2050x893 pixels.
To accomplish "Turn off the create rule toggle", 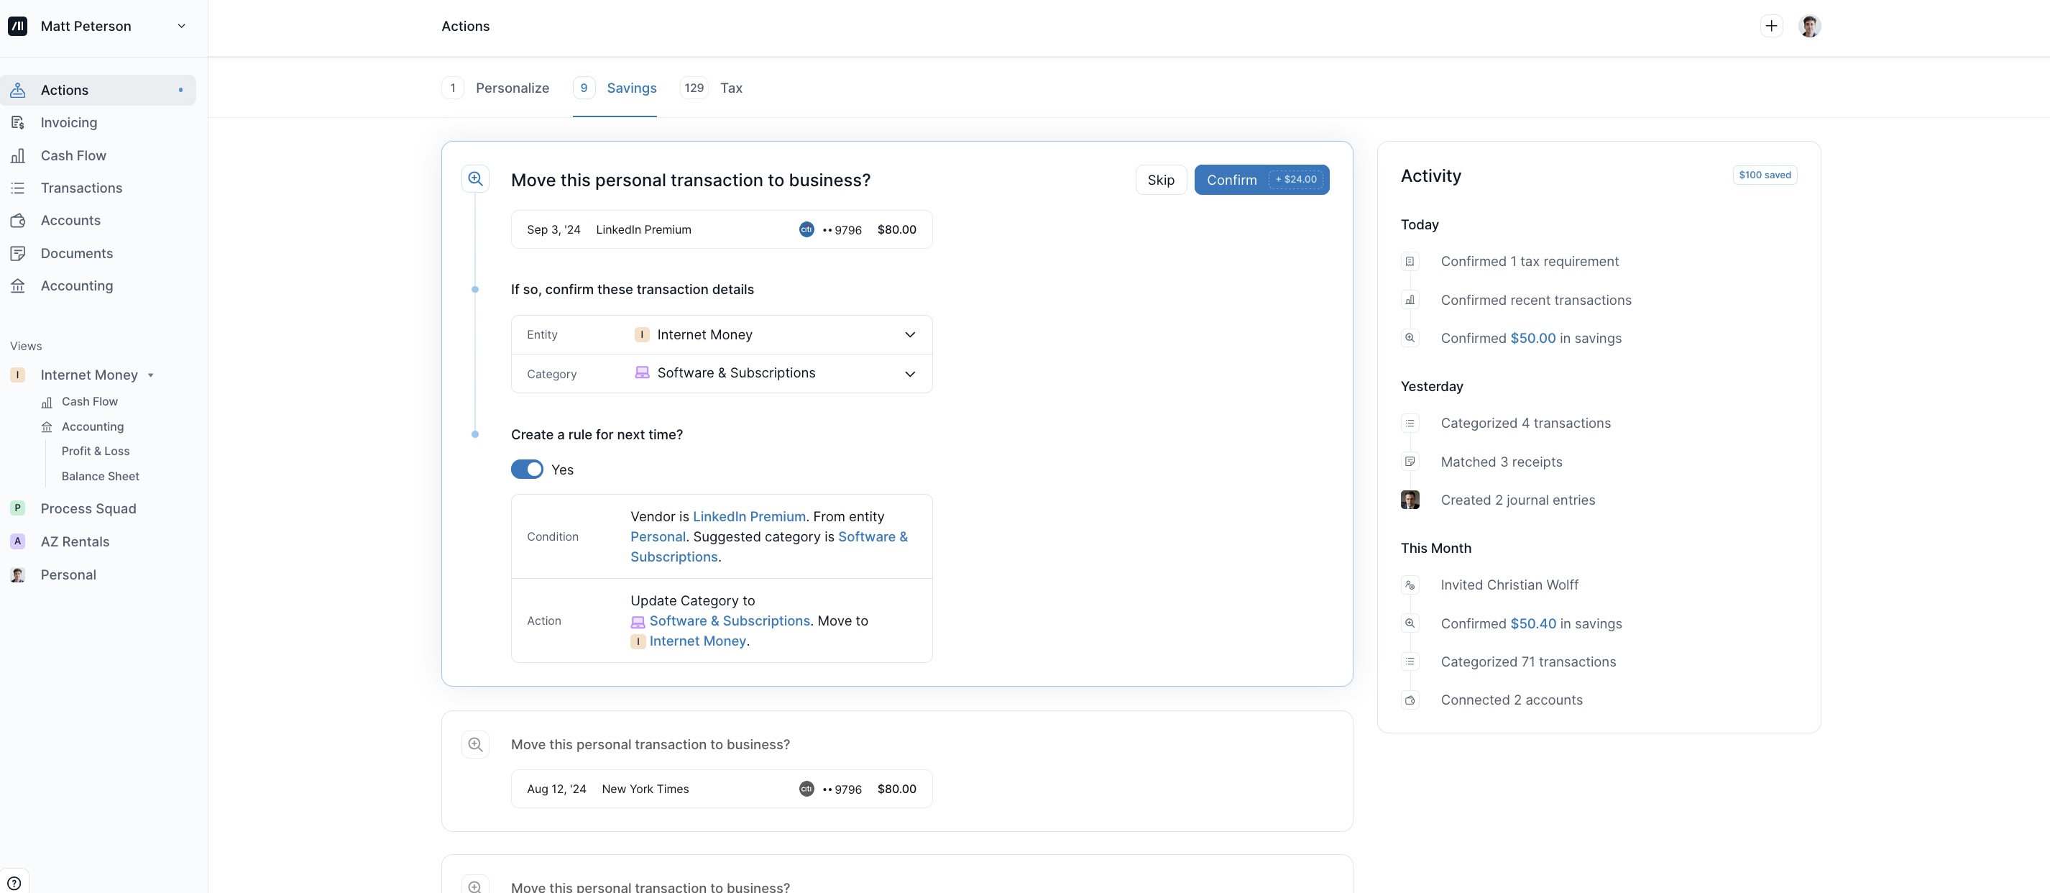I will 527,470.
